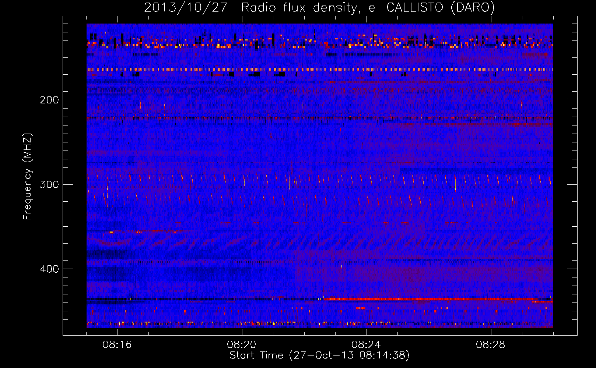596x368 pixels.
Task: Click the 400 frequency tick label
Action: (49, 269)
